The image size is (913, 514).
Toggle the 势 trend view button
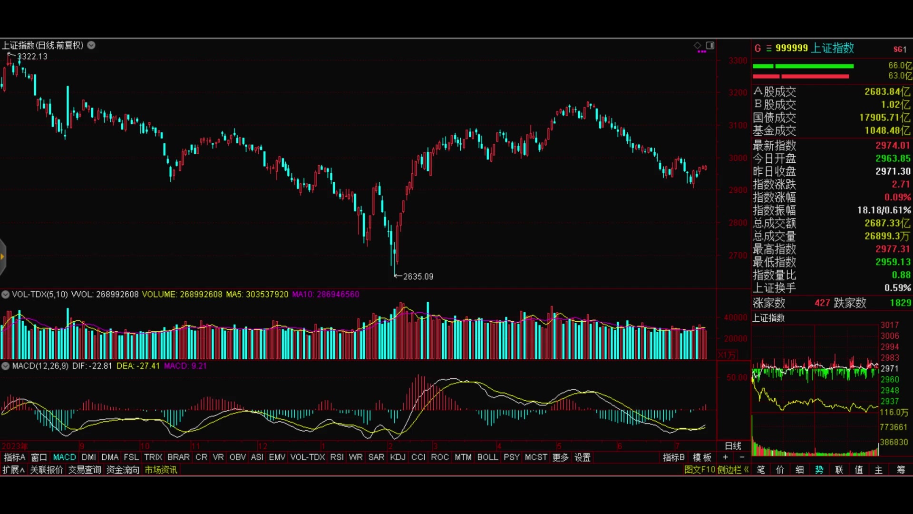tap(819, 470)
